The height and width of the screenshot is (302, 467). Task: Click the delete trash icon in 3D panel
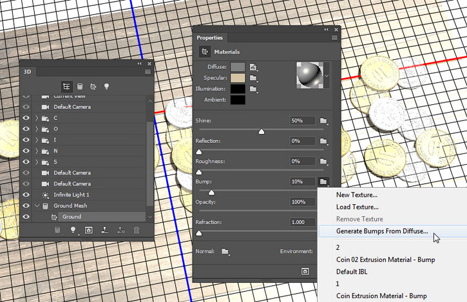(x=137, y=230)
